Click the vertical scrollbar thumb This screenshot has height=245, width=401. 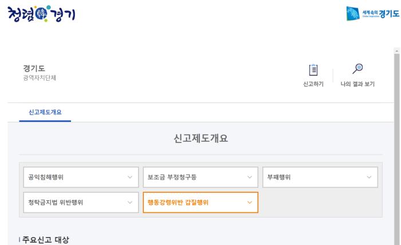tap(396, 148)
